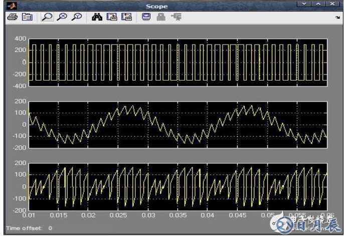Screen dimensions: 344x237
Task: Click the lock axes selection icon
Action: pyautogui.click(x=161, y=17)
